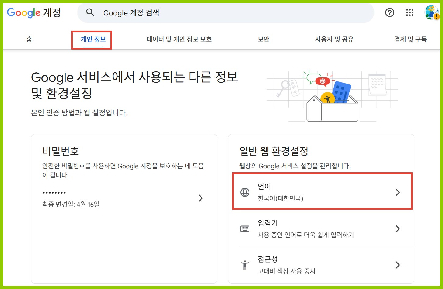Expand the 언어 row chevron
Screen dimensions: 443x289
coord(398,192)
